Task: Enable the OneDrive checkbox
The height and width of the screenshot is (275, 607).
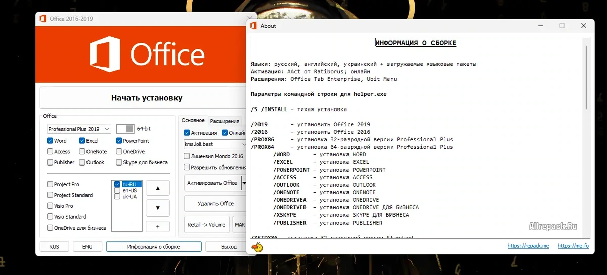Action: coord(119,151)
